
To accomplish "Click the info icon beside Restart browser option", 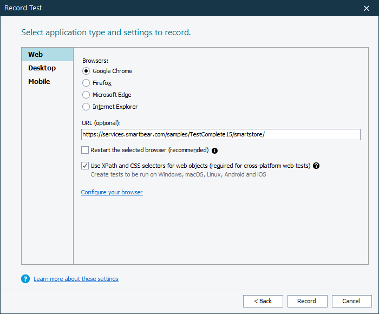I will pos(215,151).
